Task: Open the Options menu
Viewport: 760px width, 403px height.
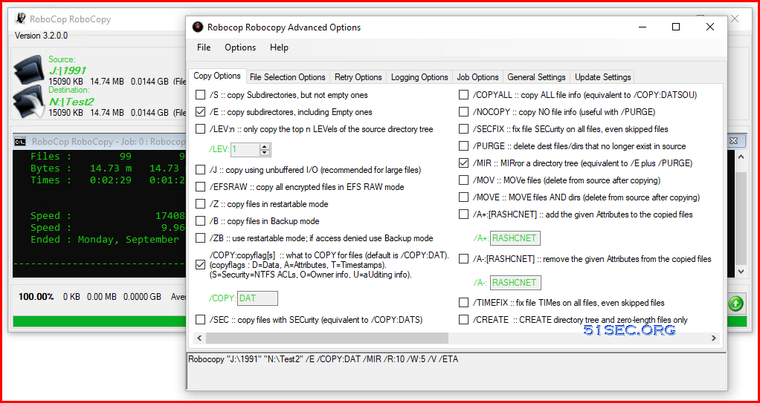Action: click(240, 47)
